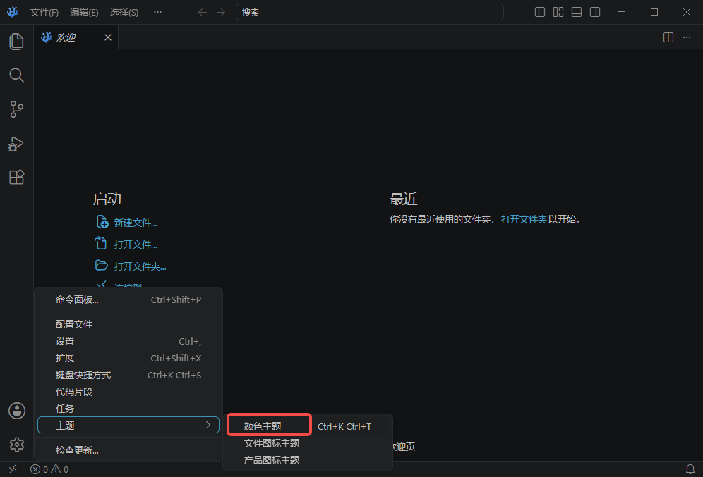Open the Extensions view
This screenshot has width=703, height=477.
pos(17,177)
